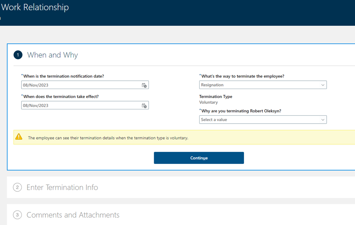
Task: Open calendar picker for termination notification date
Action: click(144, 85)
